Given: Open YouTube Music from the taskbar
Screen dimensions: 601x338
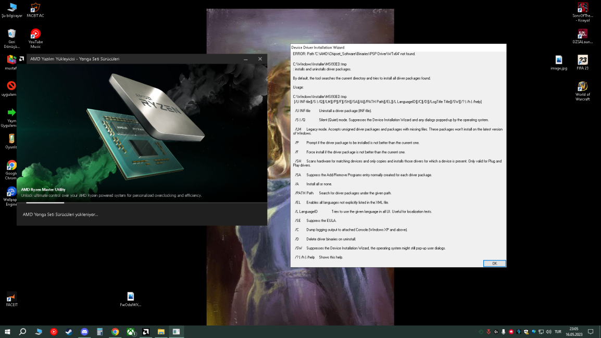Looking at the screenshot, I should coord(54,332).
